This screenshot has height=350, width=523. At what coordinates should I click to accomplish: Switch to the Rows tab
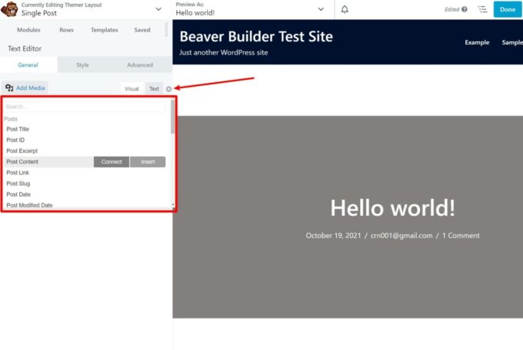[66, 30]
